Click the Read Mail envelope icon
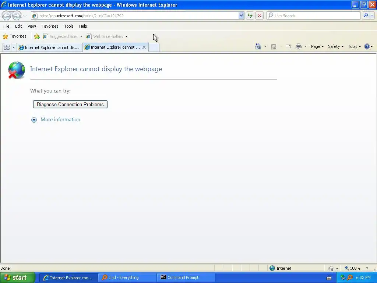 coord(288,46)
